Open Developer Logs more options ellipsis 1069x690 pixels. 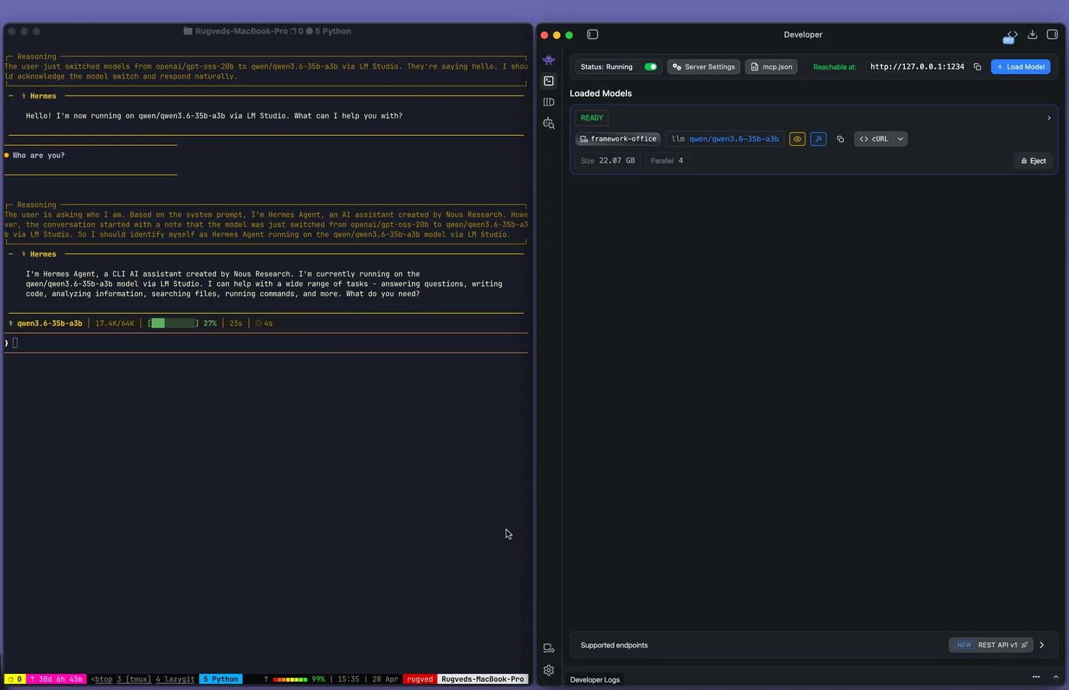pos(1036,677)
